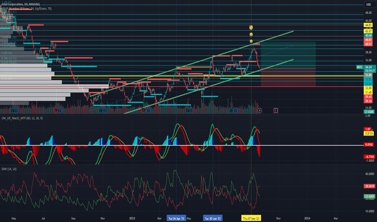Click the dividend D marker near the Jul label

click(x=59, y=111)
